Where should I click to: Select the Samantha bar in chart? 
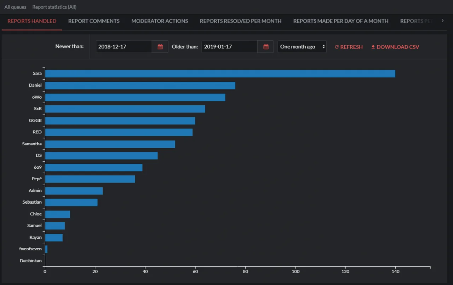[110, 144]
